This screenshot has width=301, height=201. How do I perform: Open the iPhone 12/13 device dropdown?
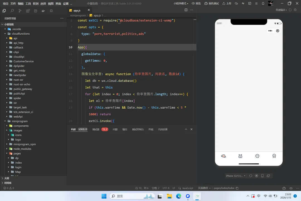tap(236, 176)
